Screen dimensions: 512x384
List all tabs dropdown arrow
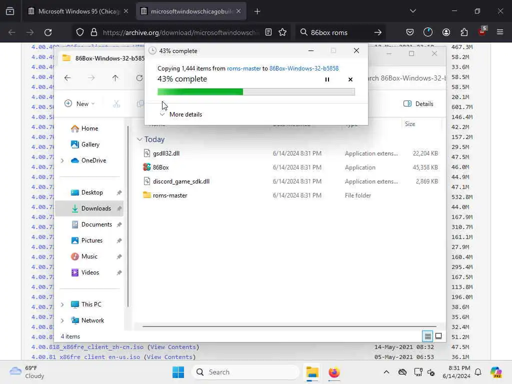(412, 11)
